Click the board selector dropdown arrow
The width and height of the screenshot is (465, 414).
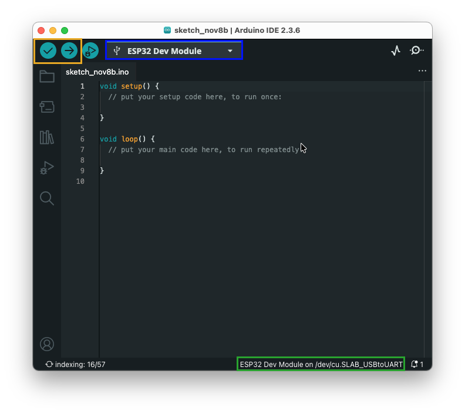pyautogui.click(x=230, y=51)
